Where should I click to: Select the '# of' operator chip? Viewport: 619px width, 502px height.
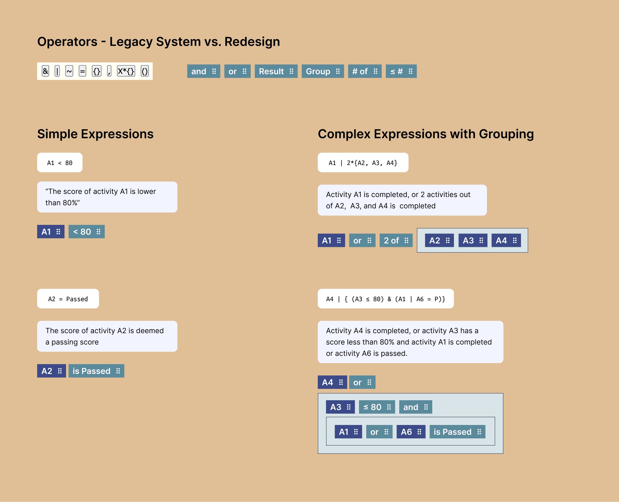click(x=365, y=71)
